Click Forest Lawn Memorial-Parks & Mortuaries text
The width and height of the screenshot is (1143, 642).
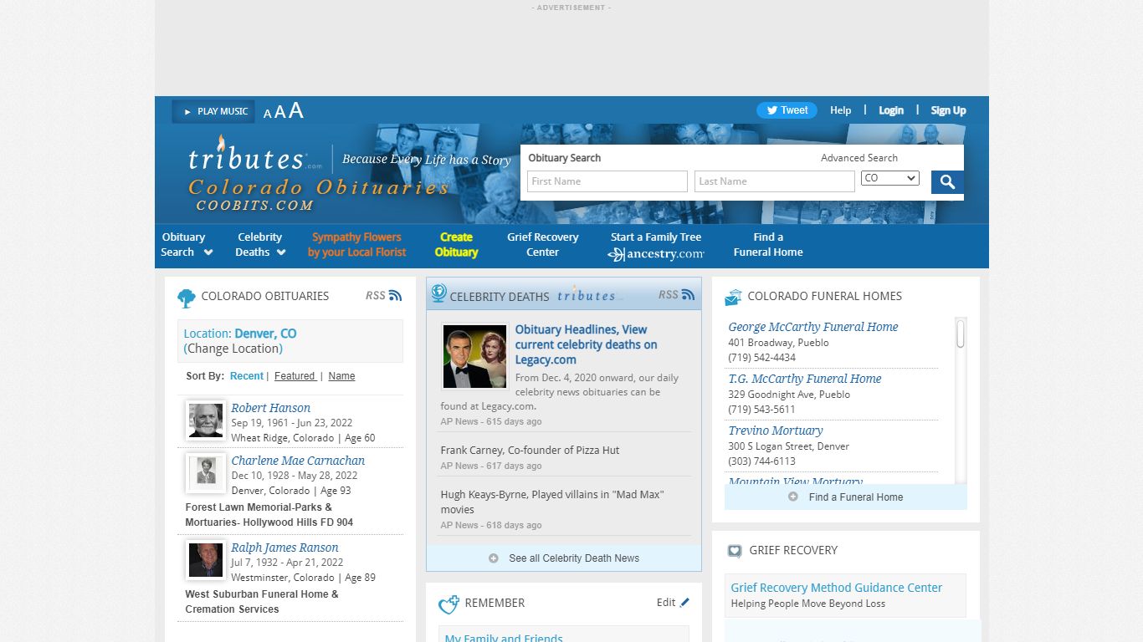click(x=269, y=515)
